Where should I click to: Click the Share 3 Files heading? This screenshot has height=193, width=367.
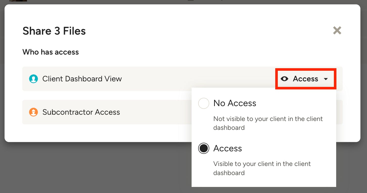[x=54, y=31]
